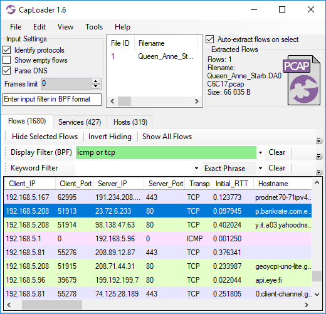This screenshot has width=326, height=314.
Task: Click File ID column header
Action: point(120,43)
